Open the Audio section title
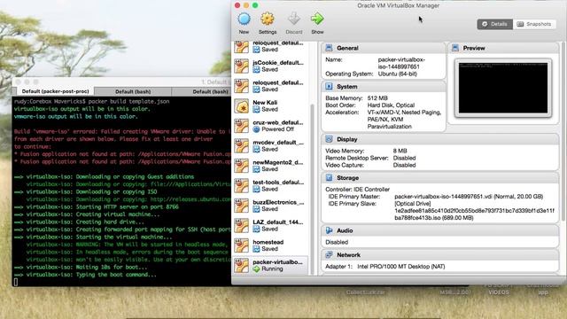 point(345,230)
